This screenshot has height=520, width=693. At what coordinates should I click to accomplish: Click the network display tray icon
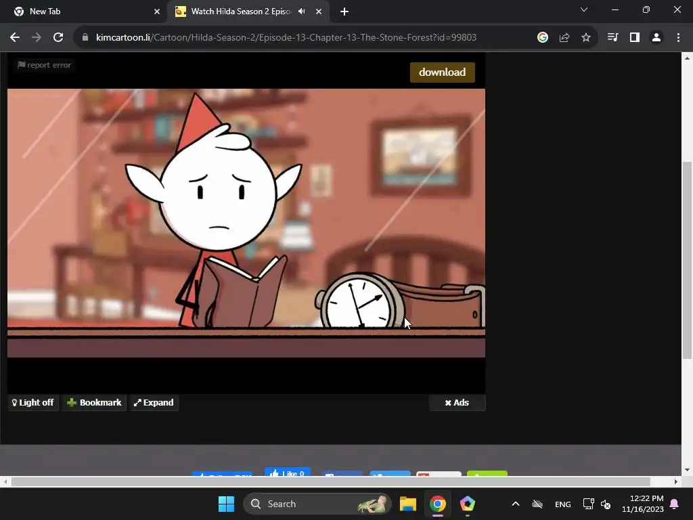point(588,504)
